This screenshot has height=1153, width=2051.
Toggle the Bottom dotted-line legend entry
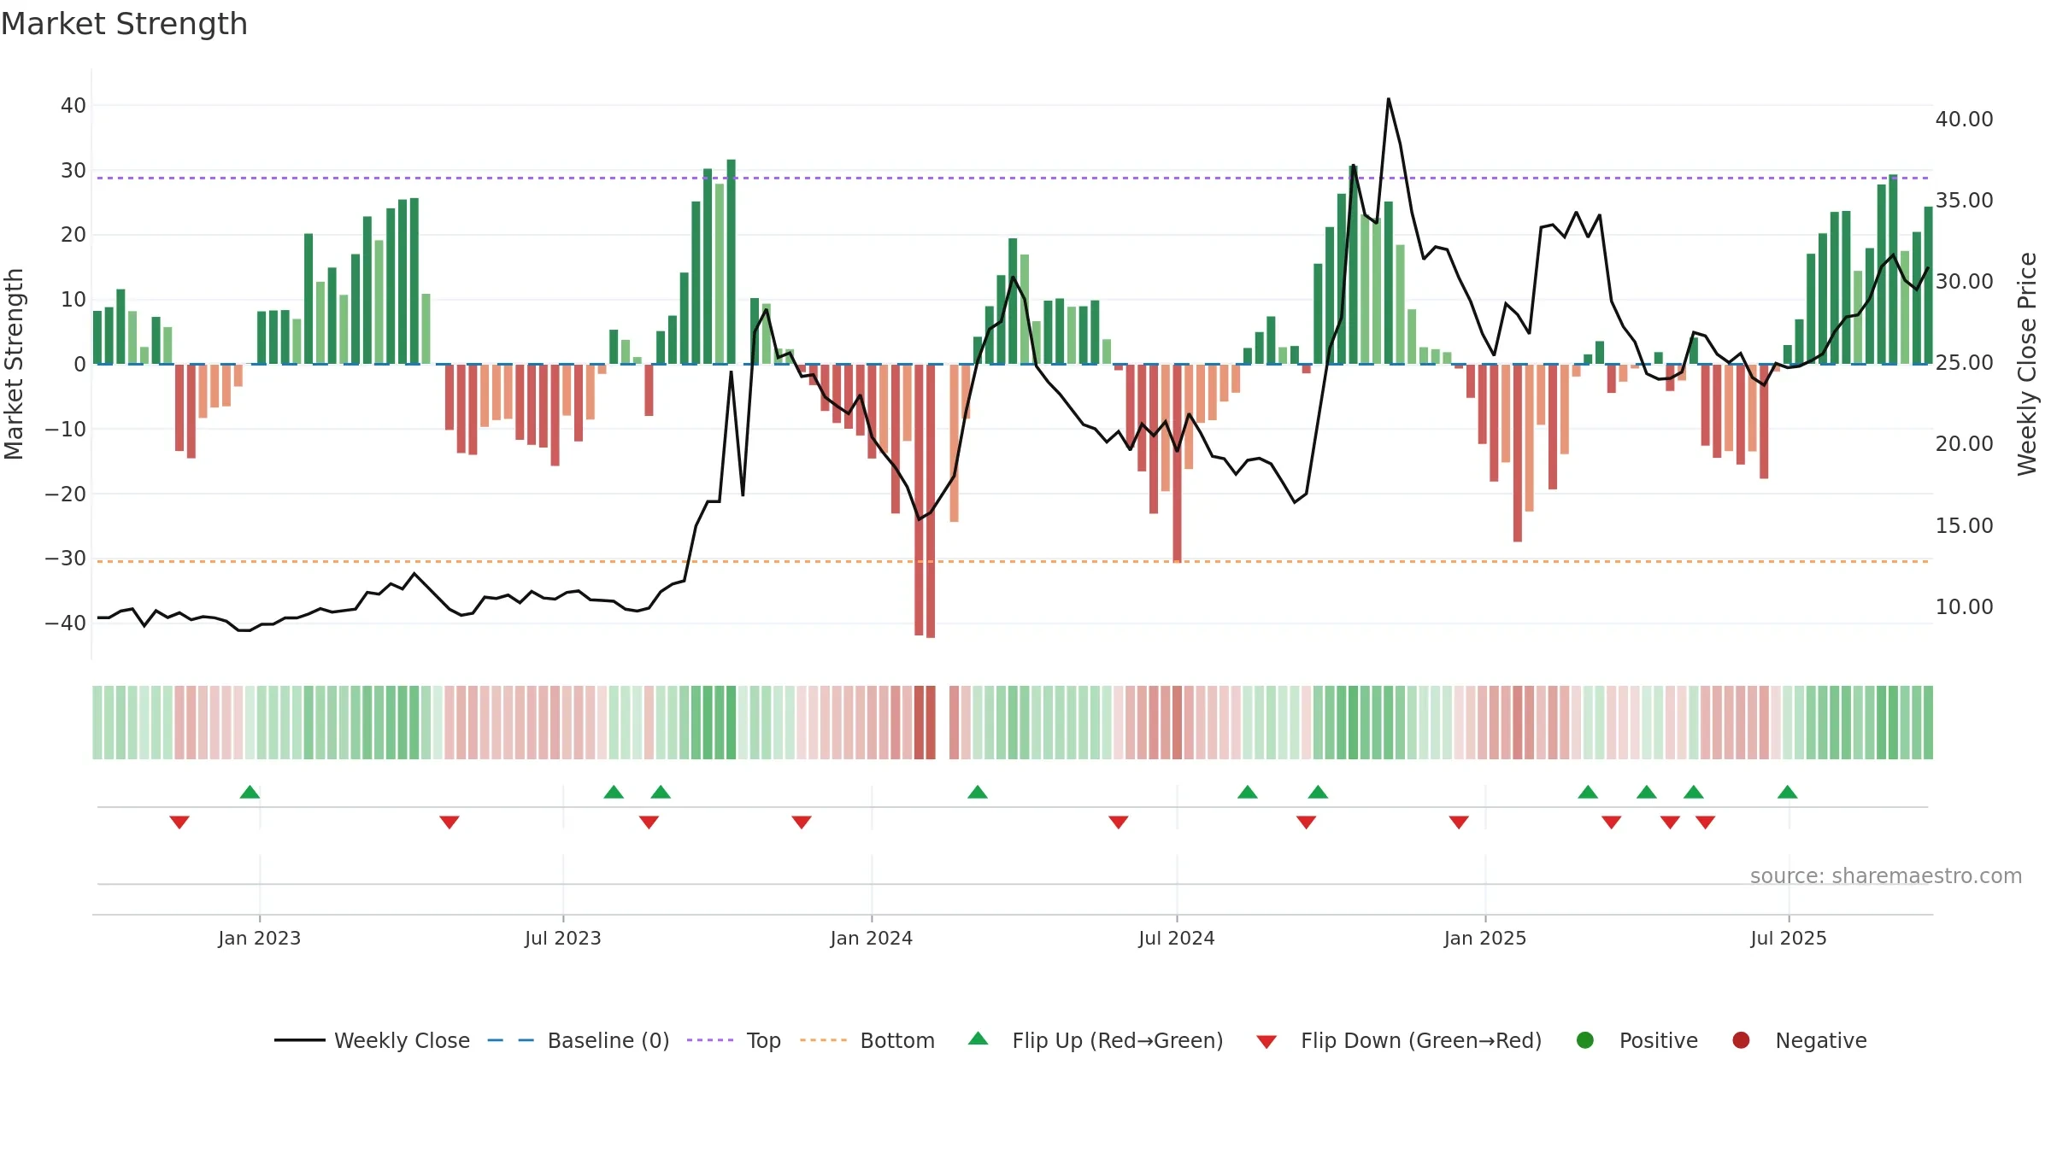point(867,1040)
